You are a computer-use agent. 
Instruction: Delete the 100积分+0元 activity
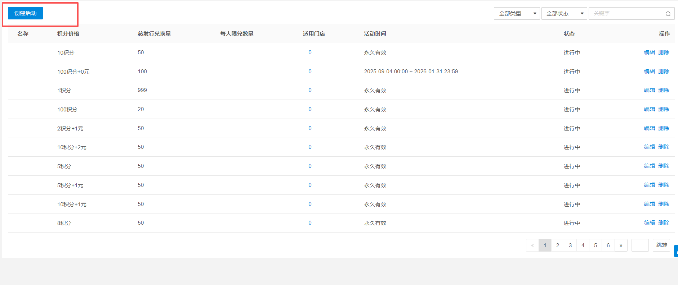(x=664, y=72)
